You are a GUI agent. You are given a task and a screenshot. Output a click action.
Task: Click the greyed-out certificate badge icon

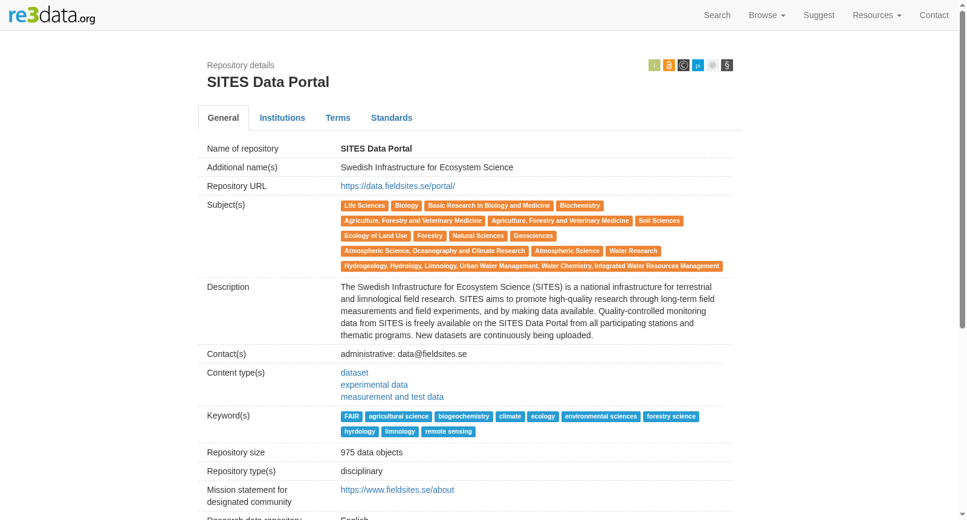point(713,65)
